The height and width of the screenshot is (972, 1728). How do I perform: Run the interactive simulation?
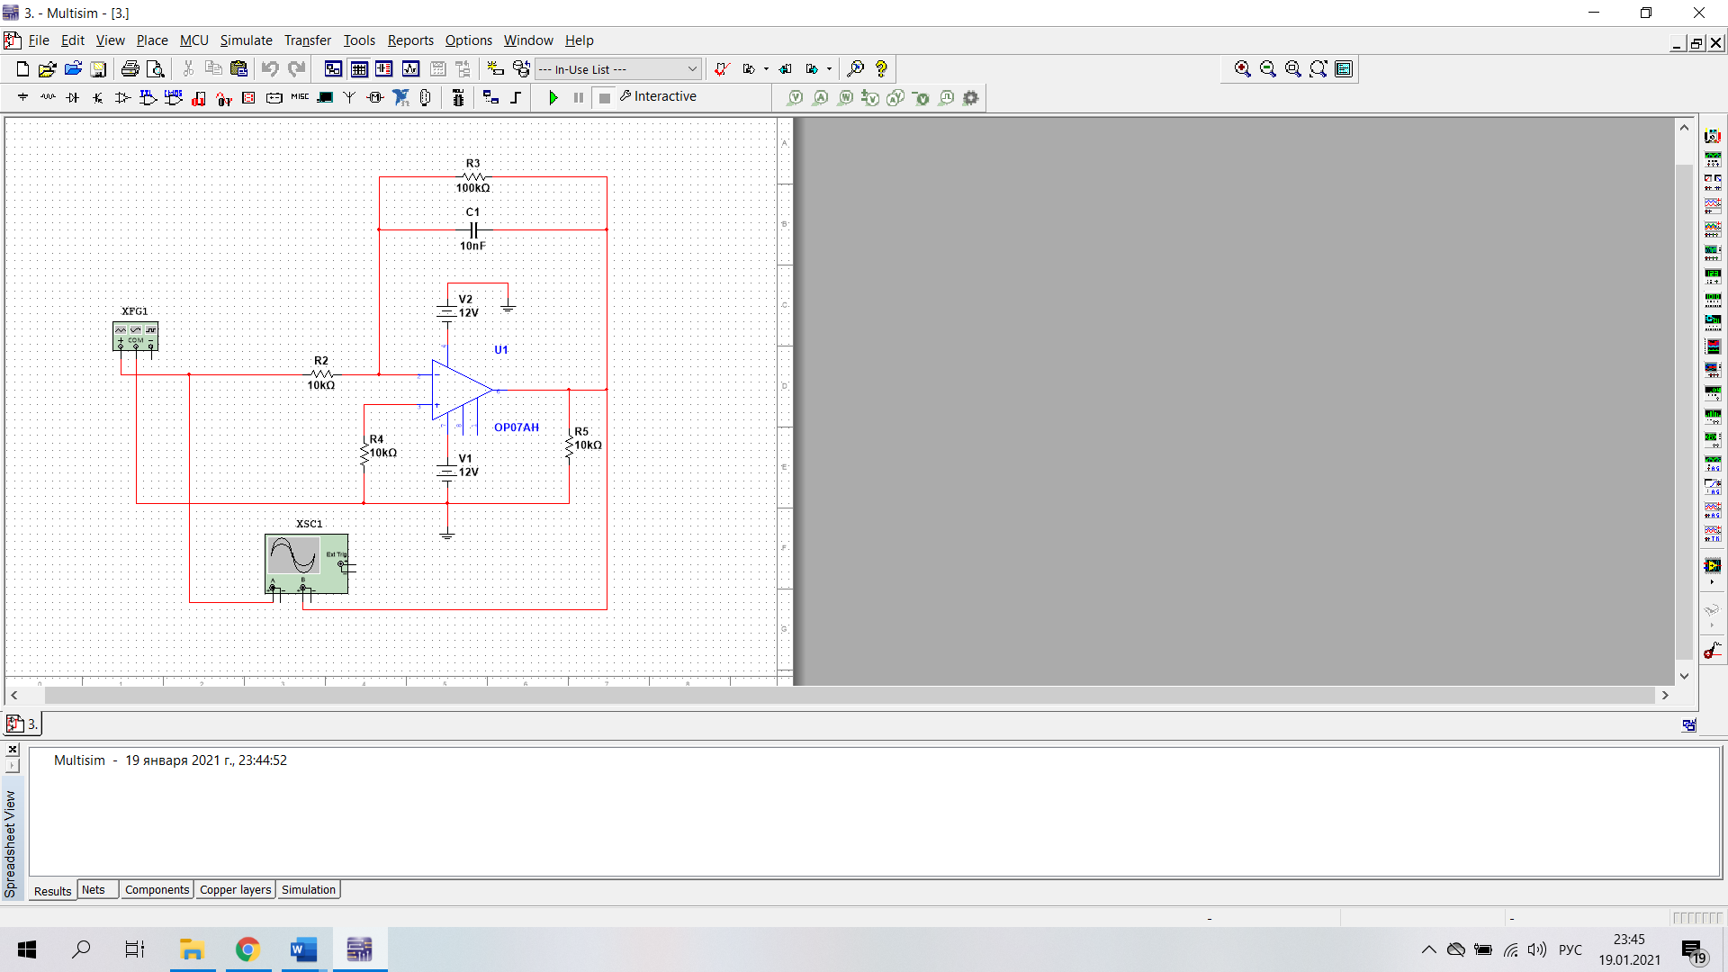coord(553,97)
